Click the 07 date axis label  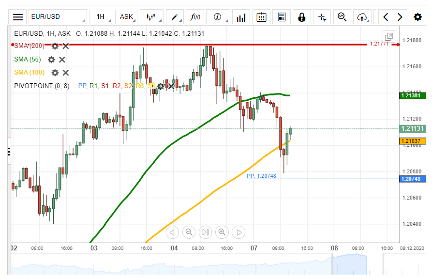(254, 248)
